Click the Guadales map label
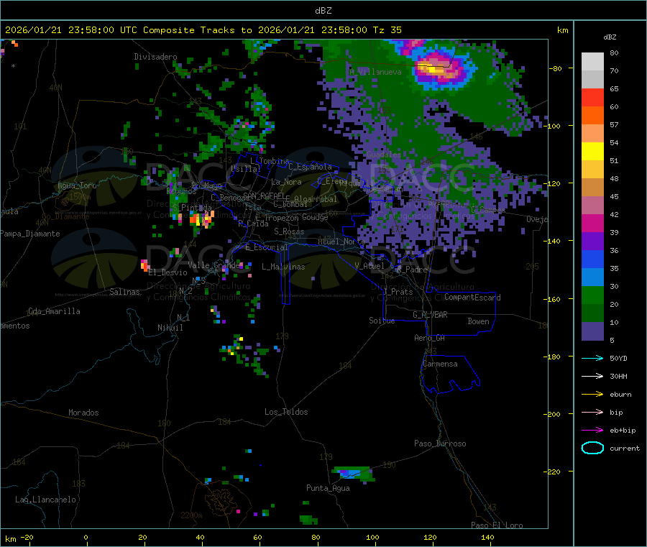Image resolution: width=647 pixels, height=547 pixels. [x=384, y=155]
